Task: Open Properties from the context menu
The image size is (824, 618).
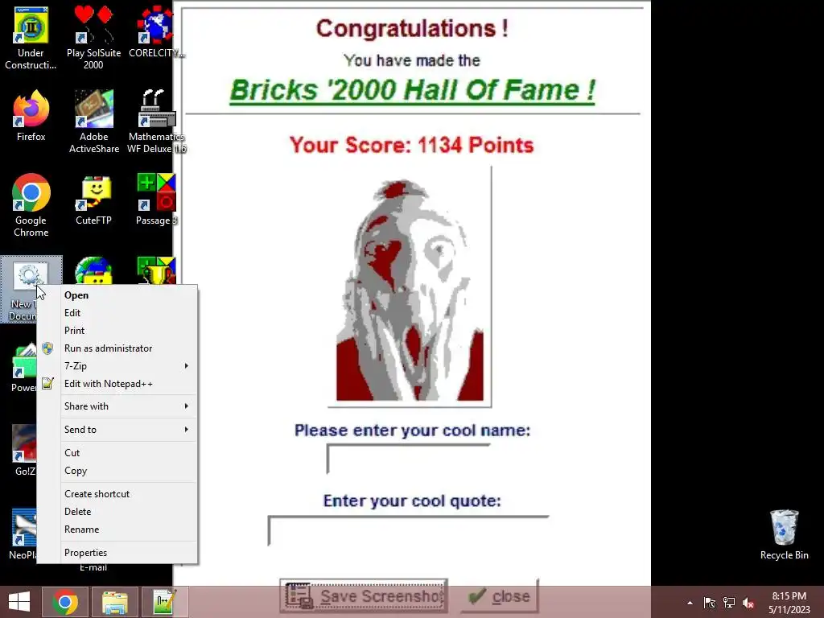Action: pyautogui.click(x=117, y=553)
